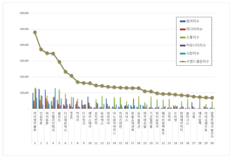This screenshot has width=232, height=158.
Task: Select the rank number 15 on x-axis
Action: pyautogui.click(x=120, y=144)
